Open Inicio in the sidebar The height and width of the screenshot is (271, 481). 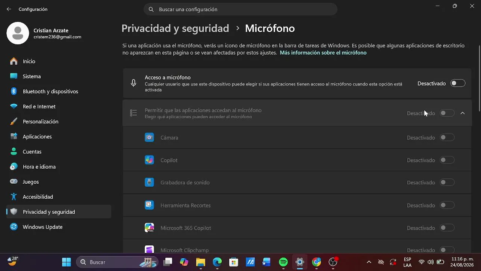[x=59, y=61]
